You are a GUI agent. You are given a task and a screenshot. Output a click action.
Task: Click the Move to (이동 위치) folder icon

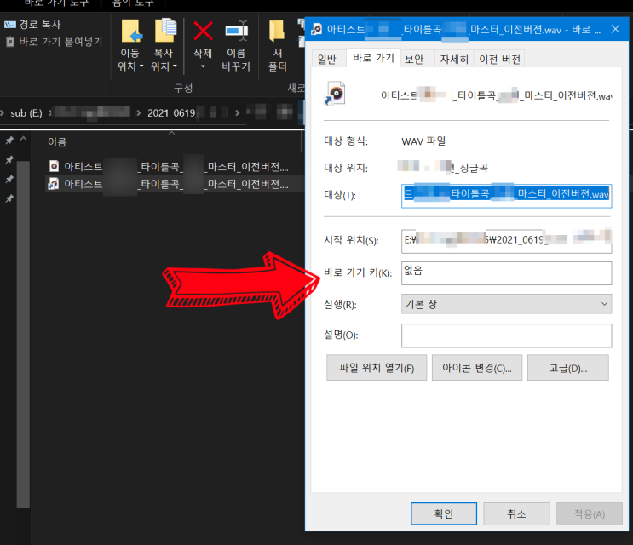pyautogui.click(x=131, y=31)
